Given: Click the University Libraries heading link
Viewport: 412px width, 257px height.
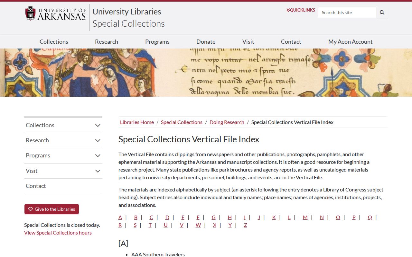Looking at the screenshot, I should pyautogui.click(x=127, y=12).
